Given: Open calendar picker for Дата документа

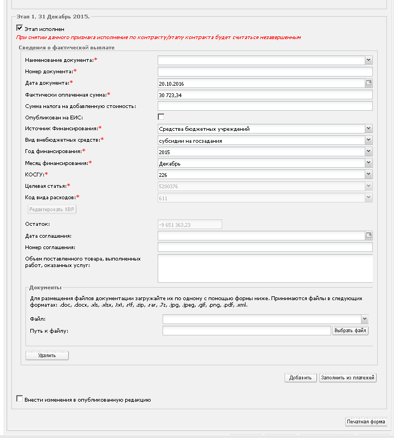Looking at the screenshot, I should (369, 83).
